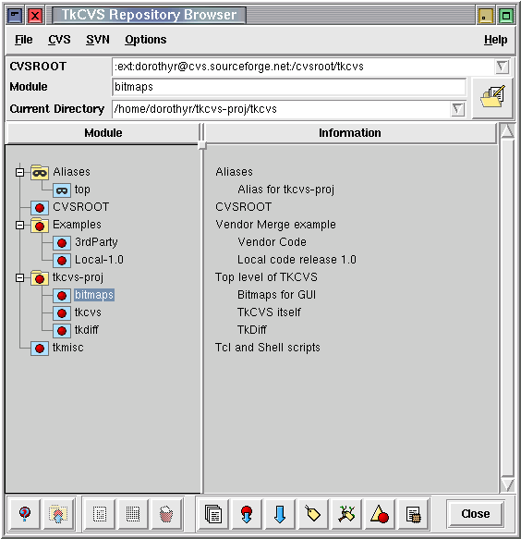Click the CVSROOT text field
This screenshot has height=539, width=521.
303,66
